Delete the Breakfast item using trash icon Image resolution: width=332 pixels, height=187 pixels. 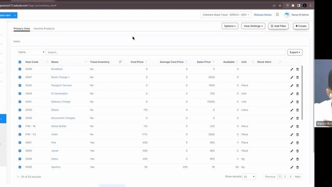tap(297, 69)
